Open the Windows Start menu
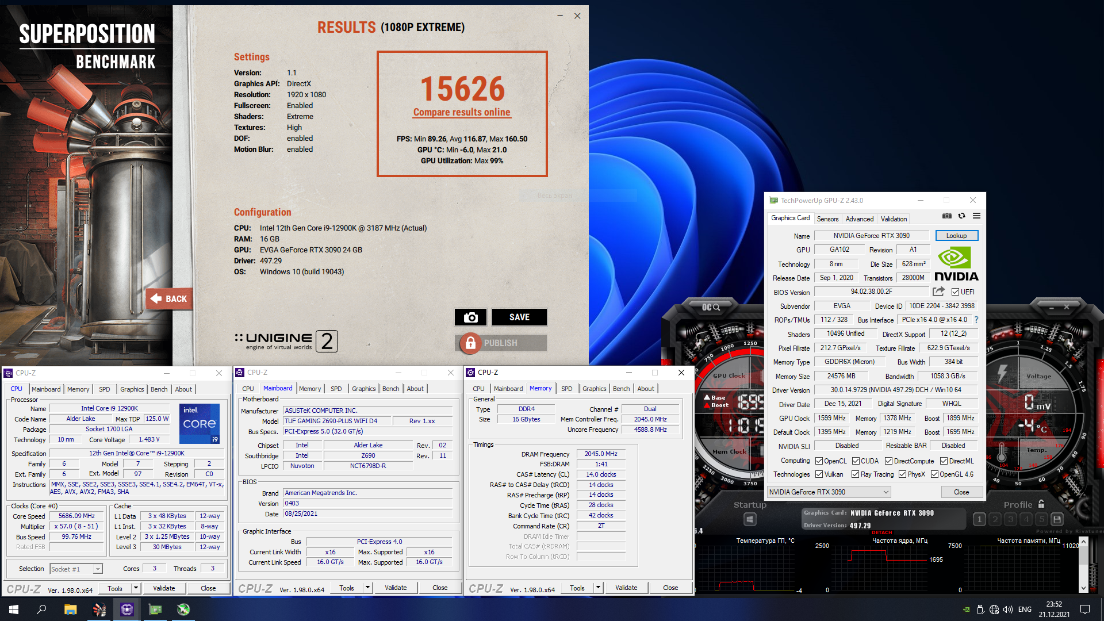Viewport: 1104px width, 621px height. [14, 609]
